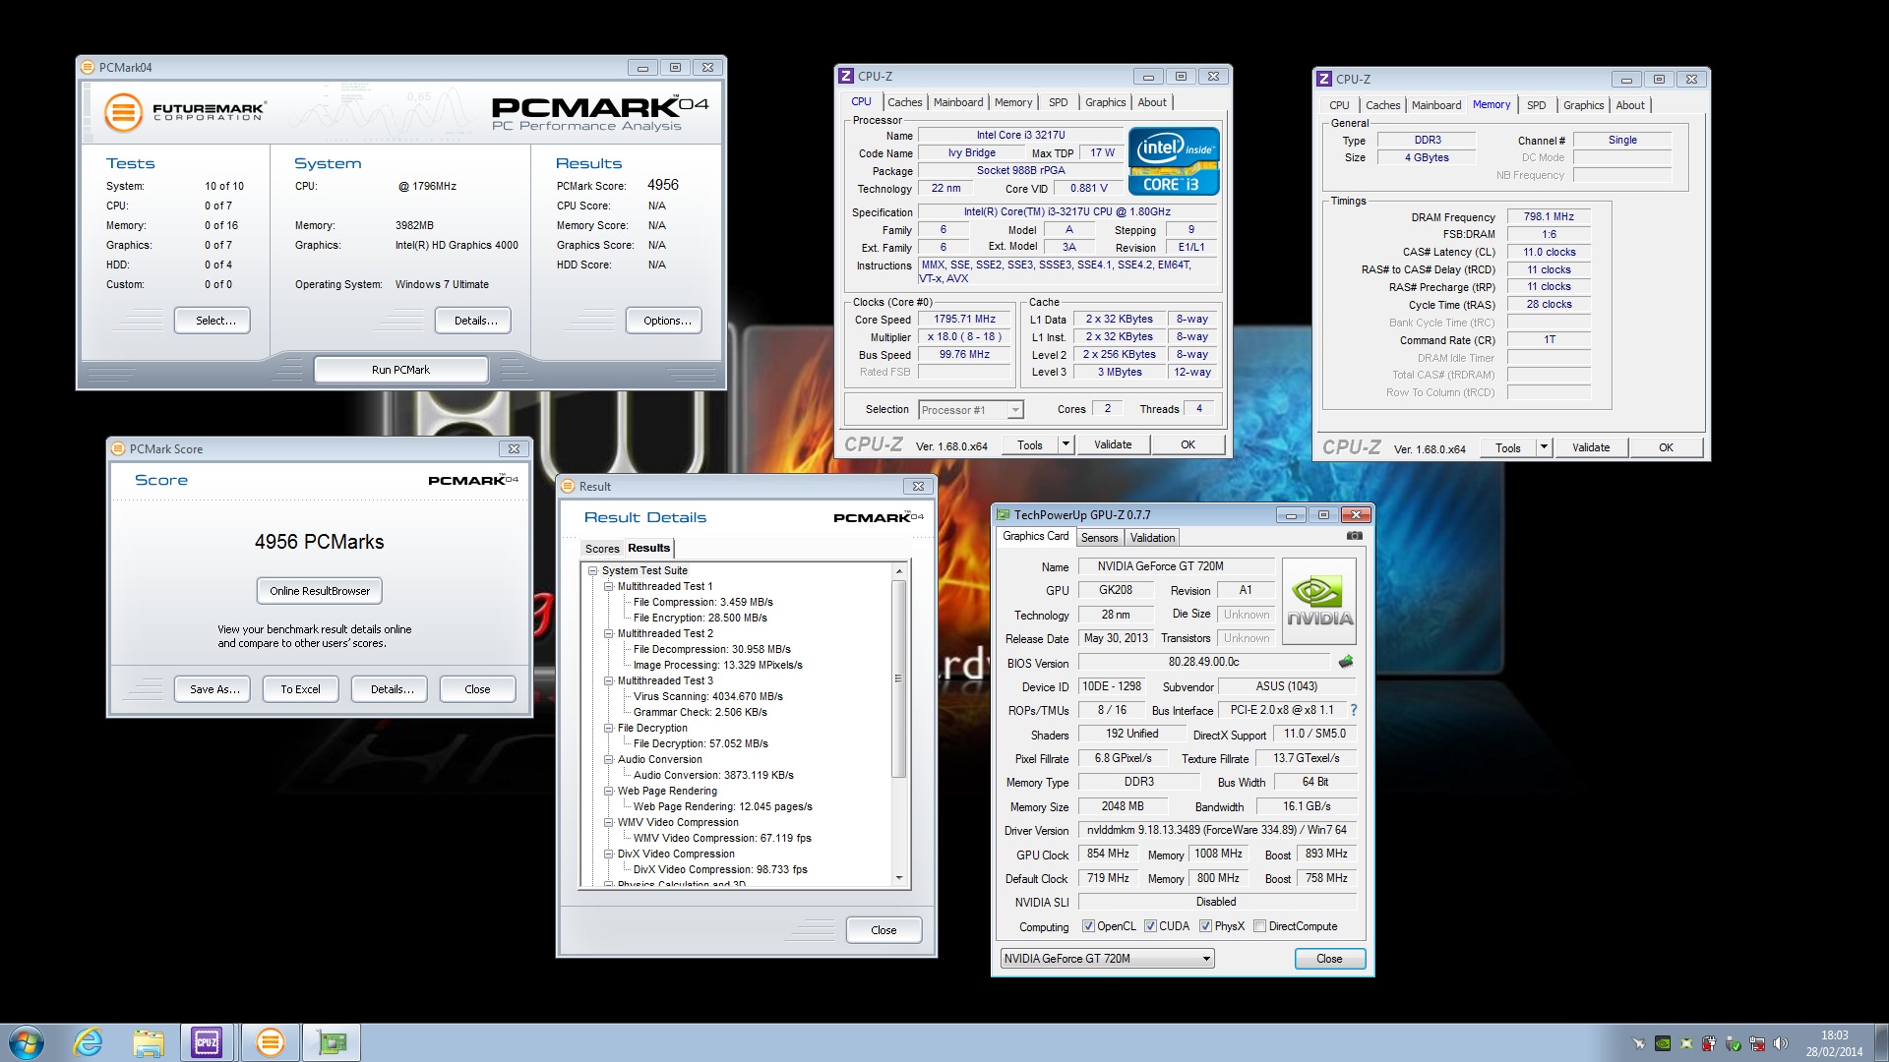
Task: Click Options... button in PCMark04
Action: click(x=664, y=321)
